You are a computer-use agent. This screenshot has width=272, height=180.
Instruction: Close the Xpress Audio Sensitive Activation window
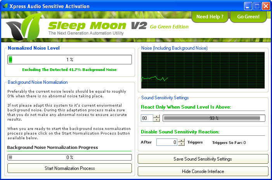[x=266, y=6]
